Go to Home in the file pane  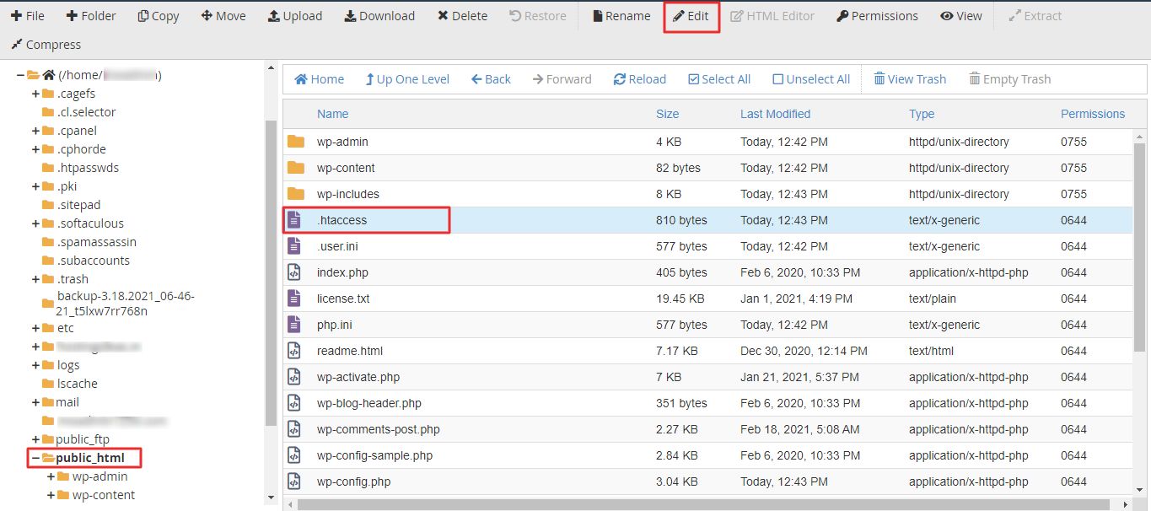point(319,79)
